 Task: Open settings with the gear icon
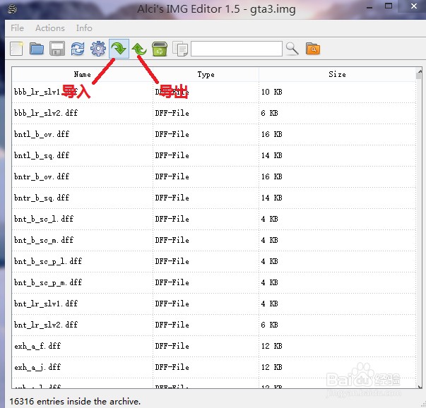pos(98,49)
